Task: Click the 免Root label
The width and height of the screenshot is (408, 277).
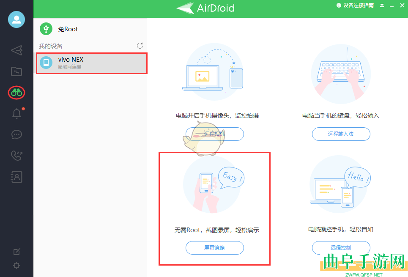Action: (68, 29)
